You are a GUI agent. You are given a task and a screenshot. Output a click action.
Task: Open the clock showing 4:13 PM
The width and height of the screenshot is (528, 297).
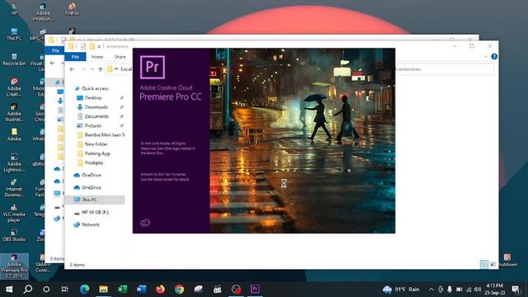pos(495,289)
